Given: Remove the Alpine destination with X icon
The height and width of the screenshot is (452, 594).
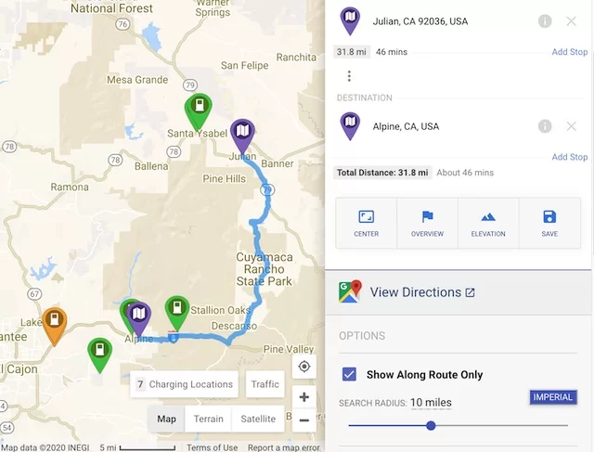Looking at the screenshot, I should tap(571, 126).
